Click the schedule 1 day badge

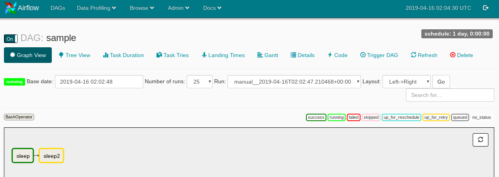[457, 34]
